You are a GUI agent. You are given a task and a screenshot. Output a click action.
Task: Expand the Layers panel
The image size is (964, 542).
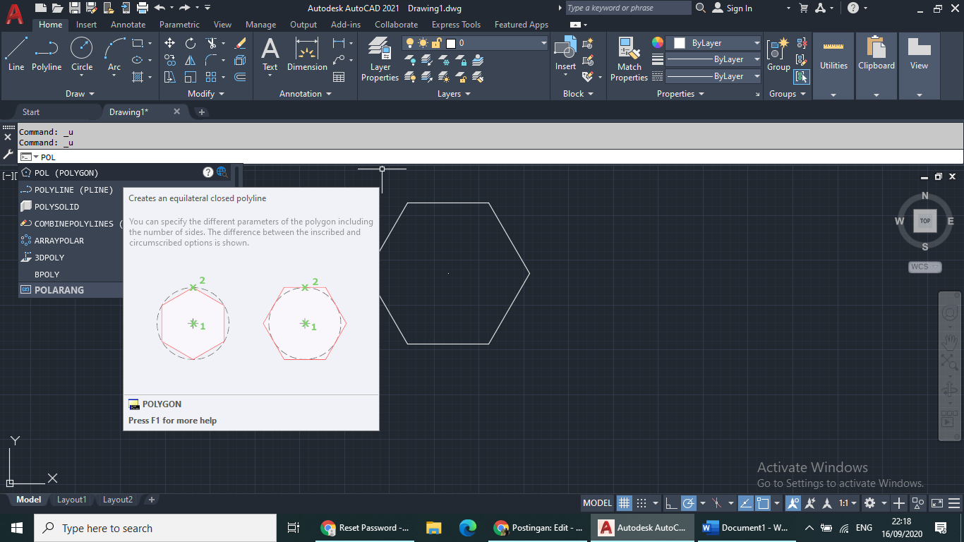453,94
